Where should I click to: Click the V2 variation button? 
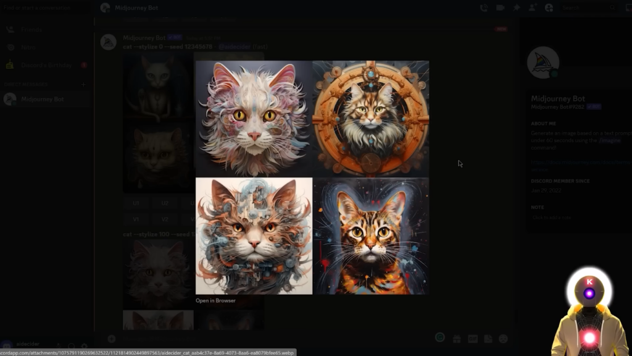click(165, 219)
